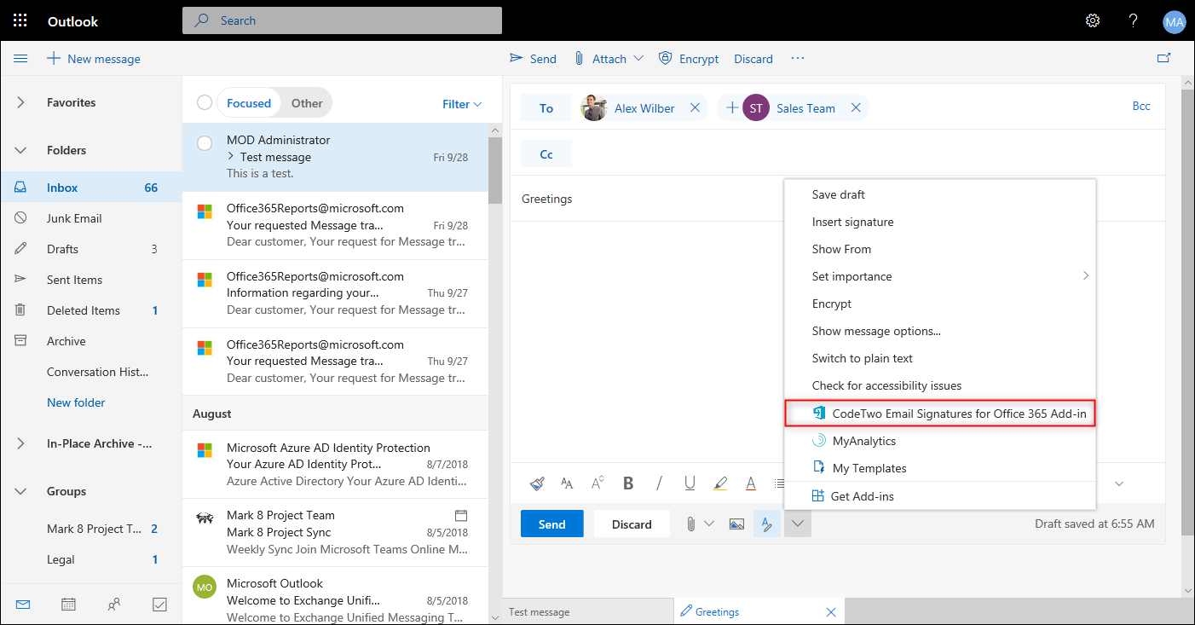Toggle the hamburger navigation pane icon
This screenshot has width=1195, height=625.
(21, 59)
